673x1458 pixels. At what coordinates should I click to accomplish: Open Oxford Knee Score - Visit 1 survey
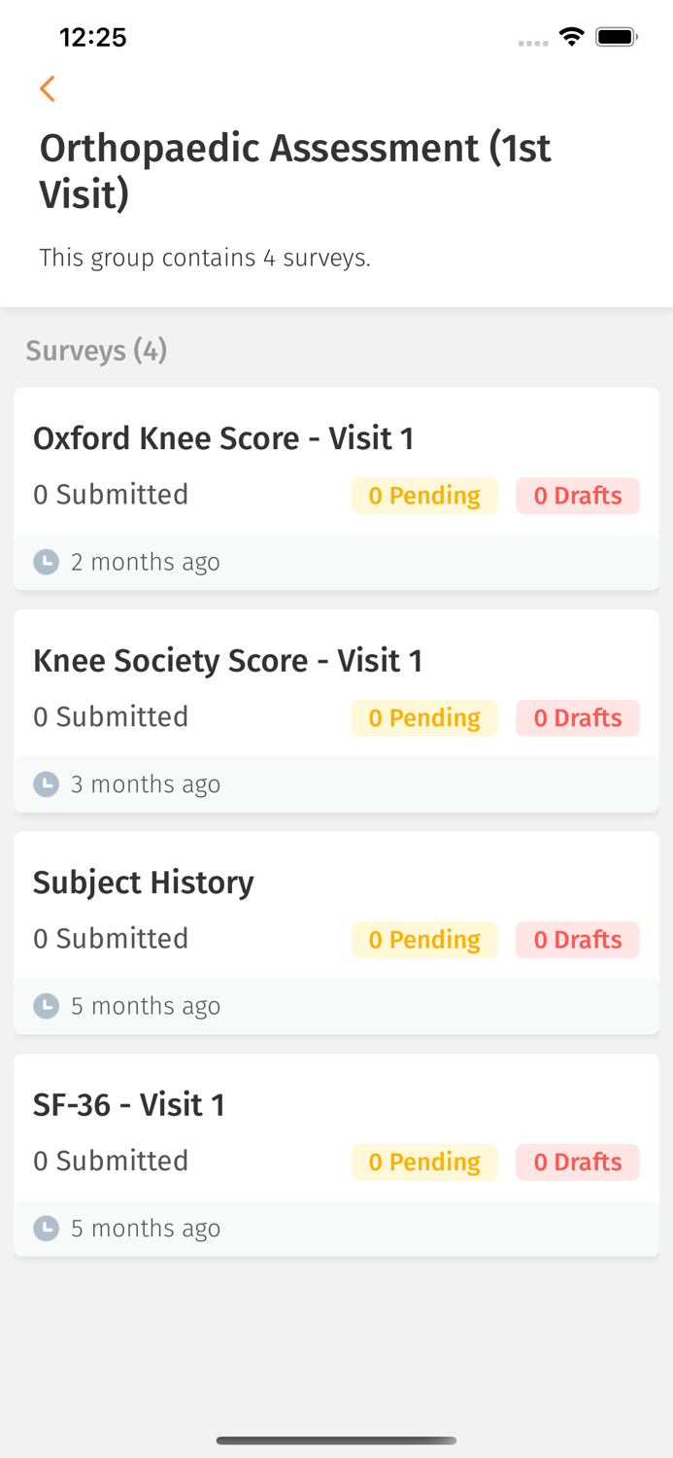[x=223, y=438]
